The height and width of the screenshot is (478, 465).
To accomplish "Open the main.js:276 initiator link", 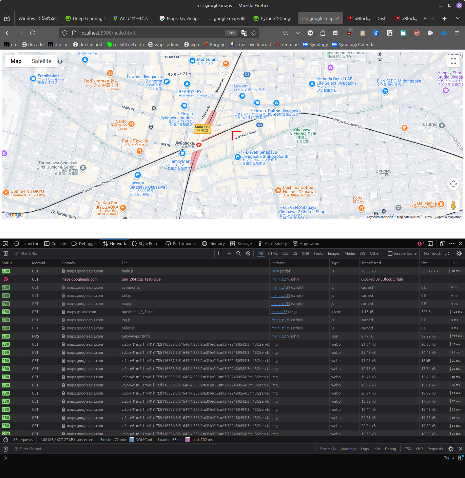I will point(280,279).
